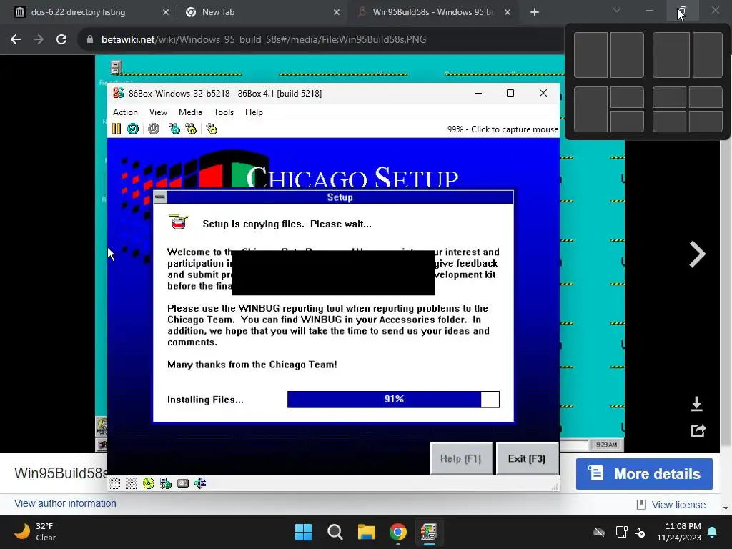732x549 pixels.
Task: Click the browser address bar URL
Action: click(264, 39)
